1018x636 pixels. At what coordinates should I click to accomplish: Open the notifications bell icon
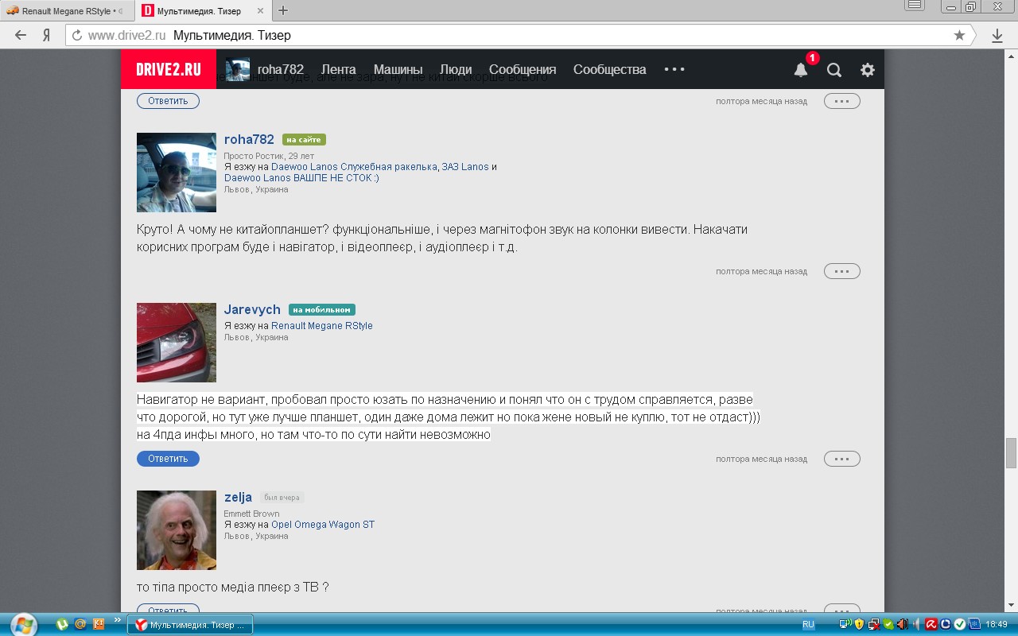801,69
